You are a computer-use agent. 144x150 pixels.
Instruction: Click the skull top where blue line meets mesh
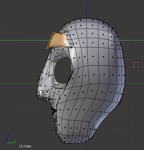[x=87, y=18]
